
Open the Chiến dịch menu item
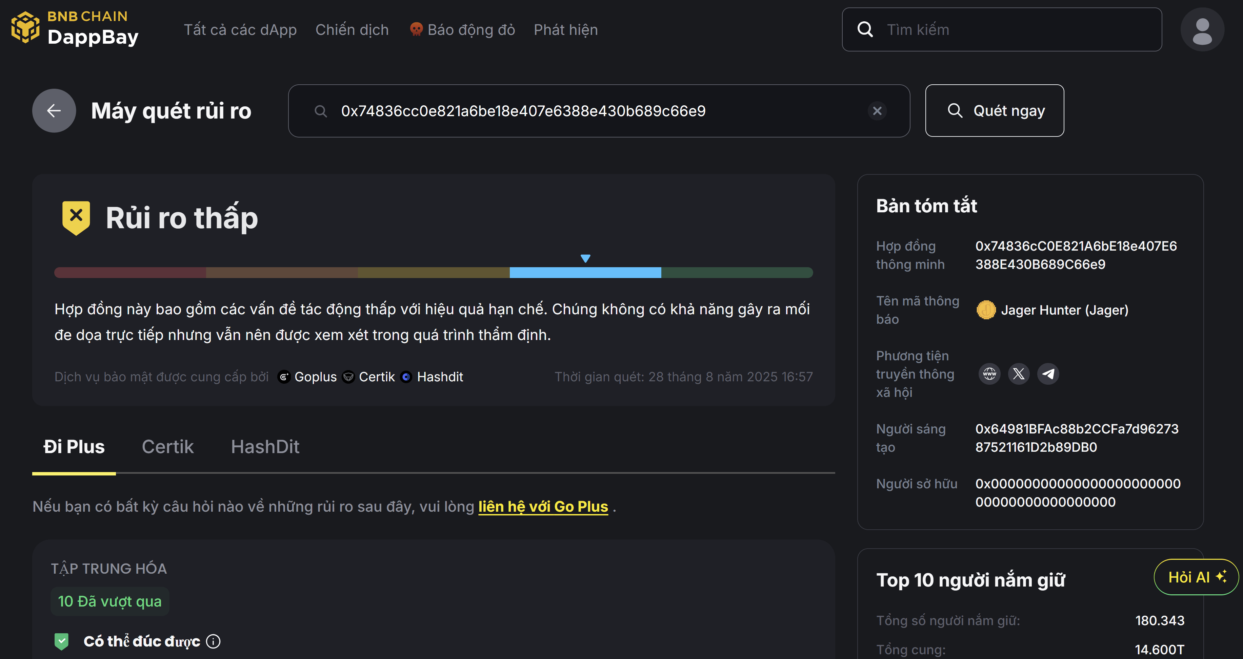pos(352,29)
